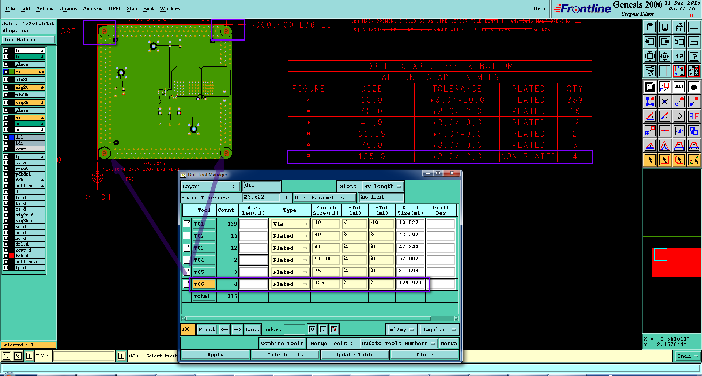Toggle the checkbox for layer 'sig3b'
The width and height of the screenshot is (702, 376).
pos(6,103)
